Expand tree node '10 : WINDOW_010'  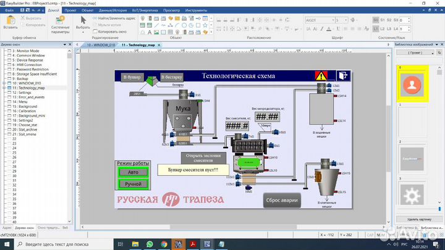pos(4,83)
